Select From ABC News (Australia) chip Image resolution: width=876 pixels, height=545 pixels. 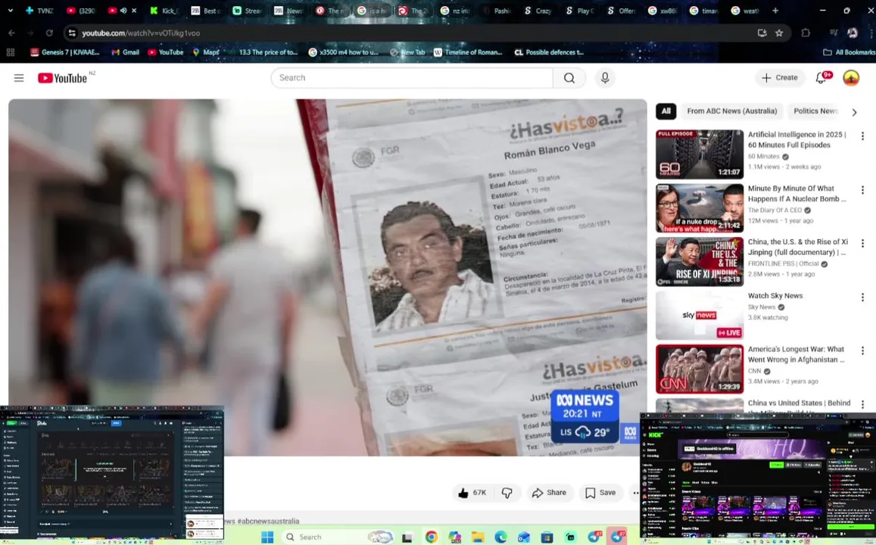pos(732,111)
